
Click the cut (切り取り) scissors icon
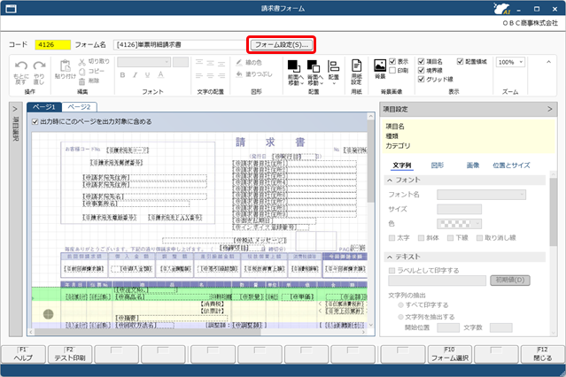point(82,62)
